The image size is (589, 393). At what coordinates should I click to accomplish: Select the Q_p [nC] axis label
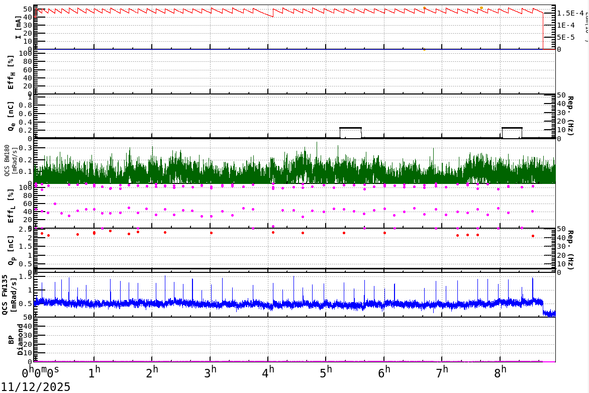click(13, 250)
